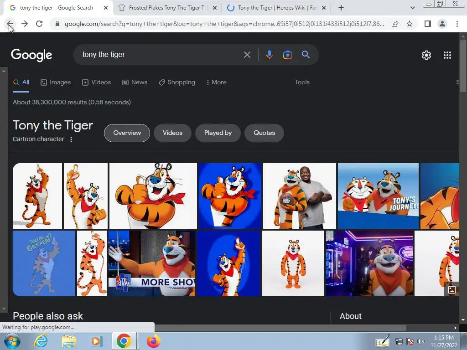Open Google quick settings gear
The height and width of the screenshot is (350, 467).
click(x=426, y=55)
